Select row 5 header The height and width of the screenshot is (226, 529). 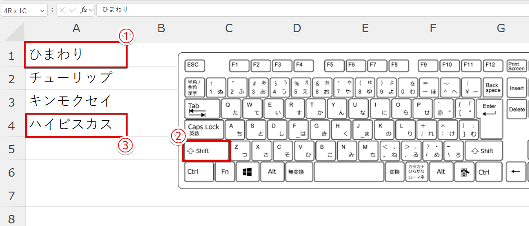click(12, 149)
